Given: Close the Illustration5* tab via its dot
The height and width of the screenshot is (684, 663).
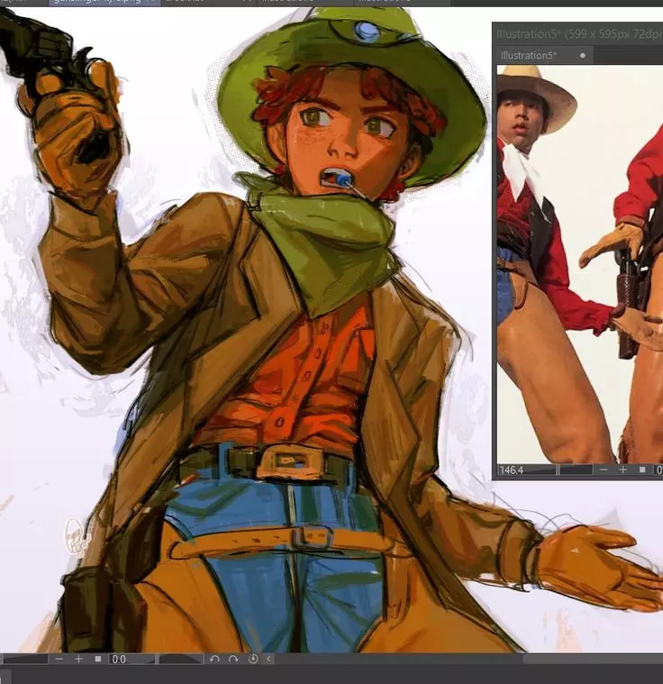Looking at the screenshot, I should (583, 56).
